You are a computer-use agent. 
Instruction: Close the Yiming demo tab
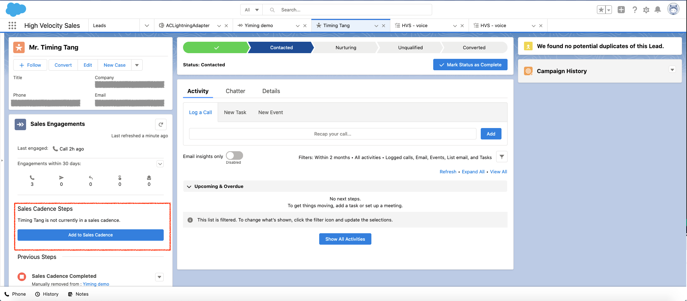[x=305, y=26]
